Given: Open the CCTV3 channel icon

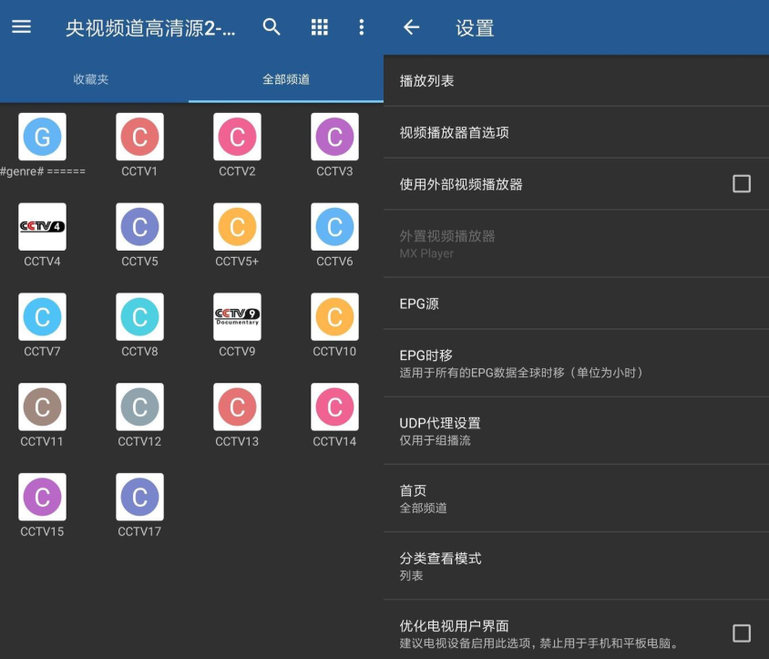Looking at the screenshot, I should (334, 137).
